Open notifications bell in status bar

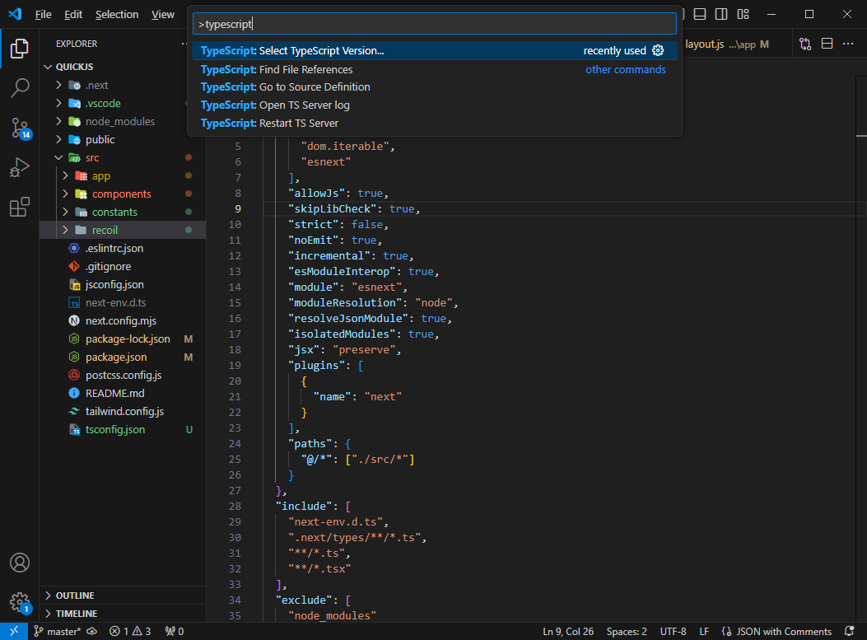850,631
